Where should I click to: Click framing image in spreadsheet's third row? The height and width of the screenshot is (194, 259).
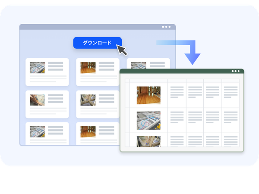[148, 141]
